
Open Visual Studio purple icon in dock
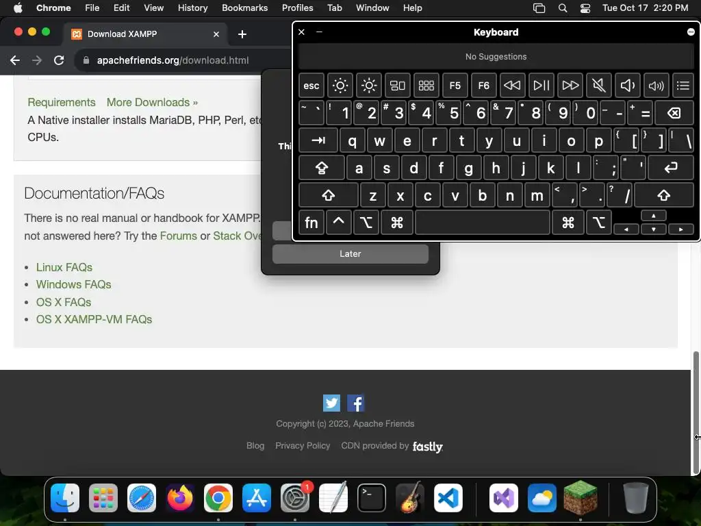click(504, 498)
